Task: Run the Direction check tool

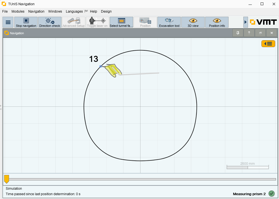Action: (50, 22)
